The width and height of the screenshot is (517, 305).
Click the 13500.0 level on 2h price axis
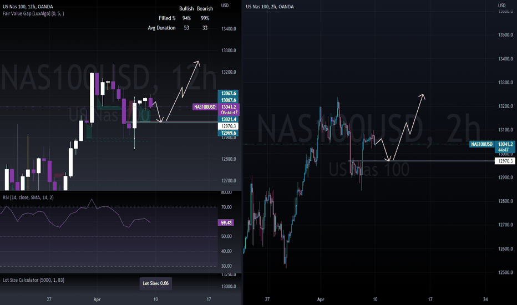506,35
